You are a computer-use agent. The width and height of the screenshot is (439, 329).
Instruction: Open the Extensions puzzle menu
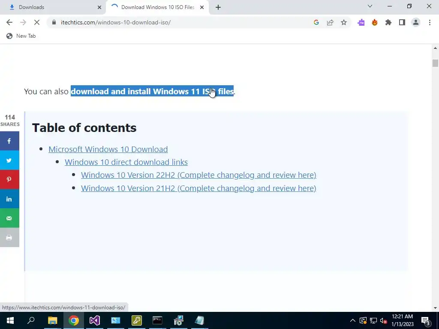[388, 22]
